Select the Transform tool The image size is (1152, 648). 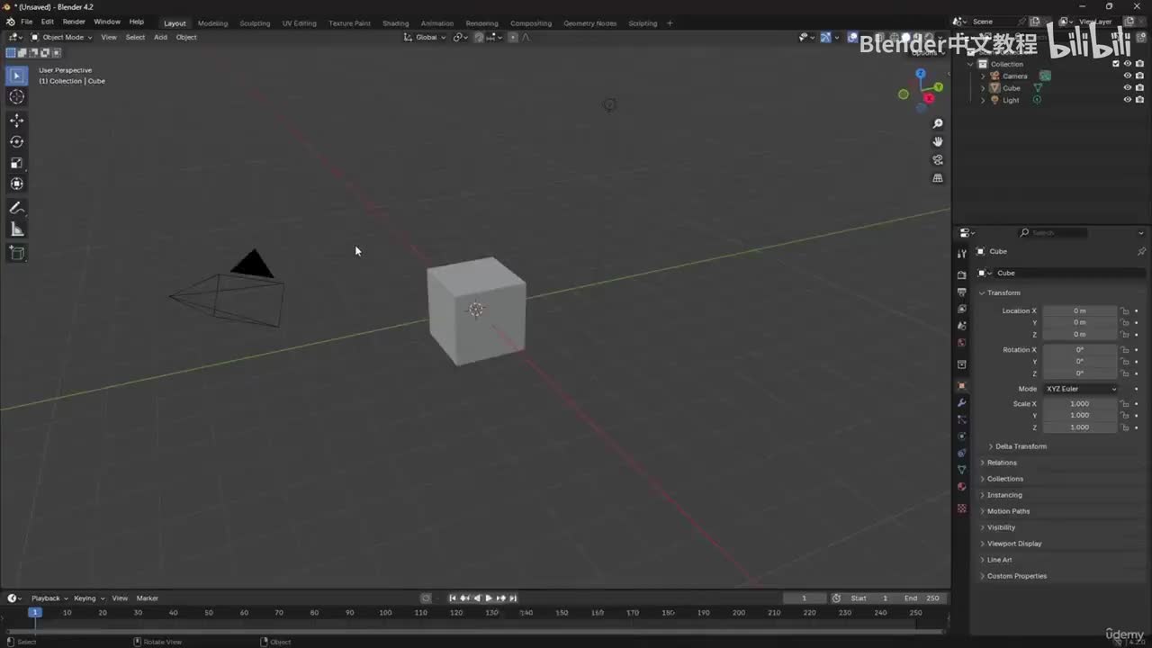coord(17,184)
